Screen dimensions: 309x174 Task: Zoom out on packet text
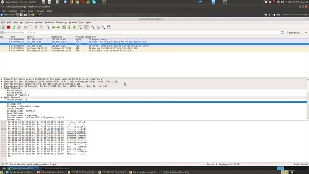click(98, 27)
